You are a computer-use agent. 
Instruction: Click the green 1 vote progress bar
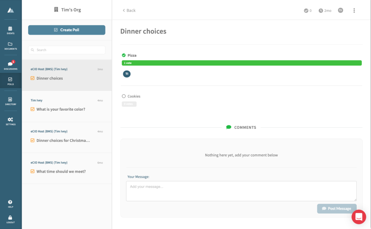[x=241, y=62]
